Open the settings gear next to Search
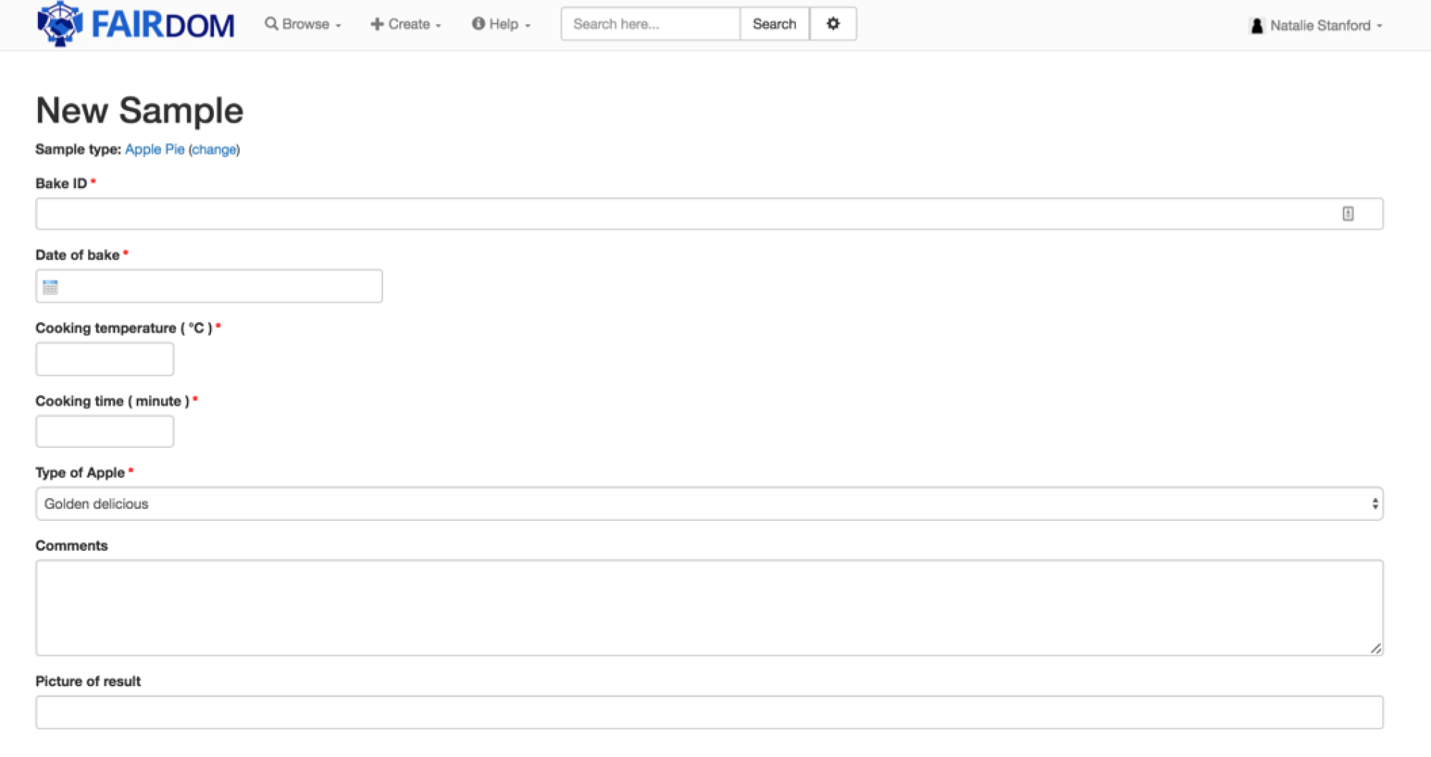Viewport: 1431px width, 757px height. point(833,23)
